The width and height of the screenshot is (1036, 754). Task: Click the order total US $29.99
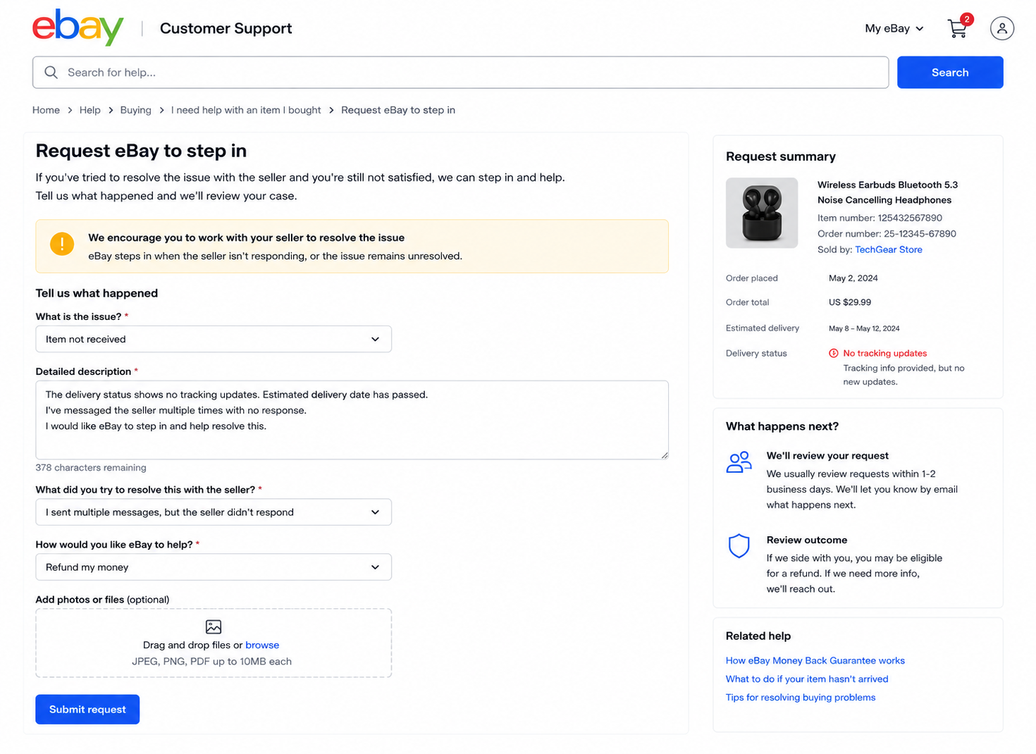click(x=850, y=302)
